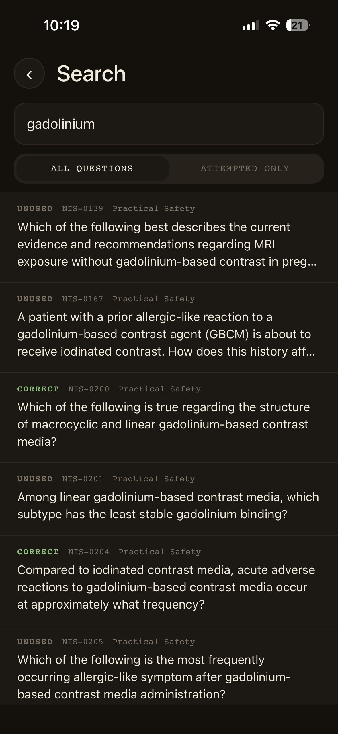Tap the clock time in status bar
Viewport: 338px width, 734px height.
click(x=61, y=25)
